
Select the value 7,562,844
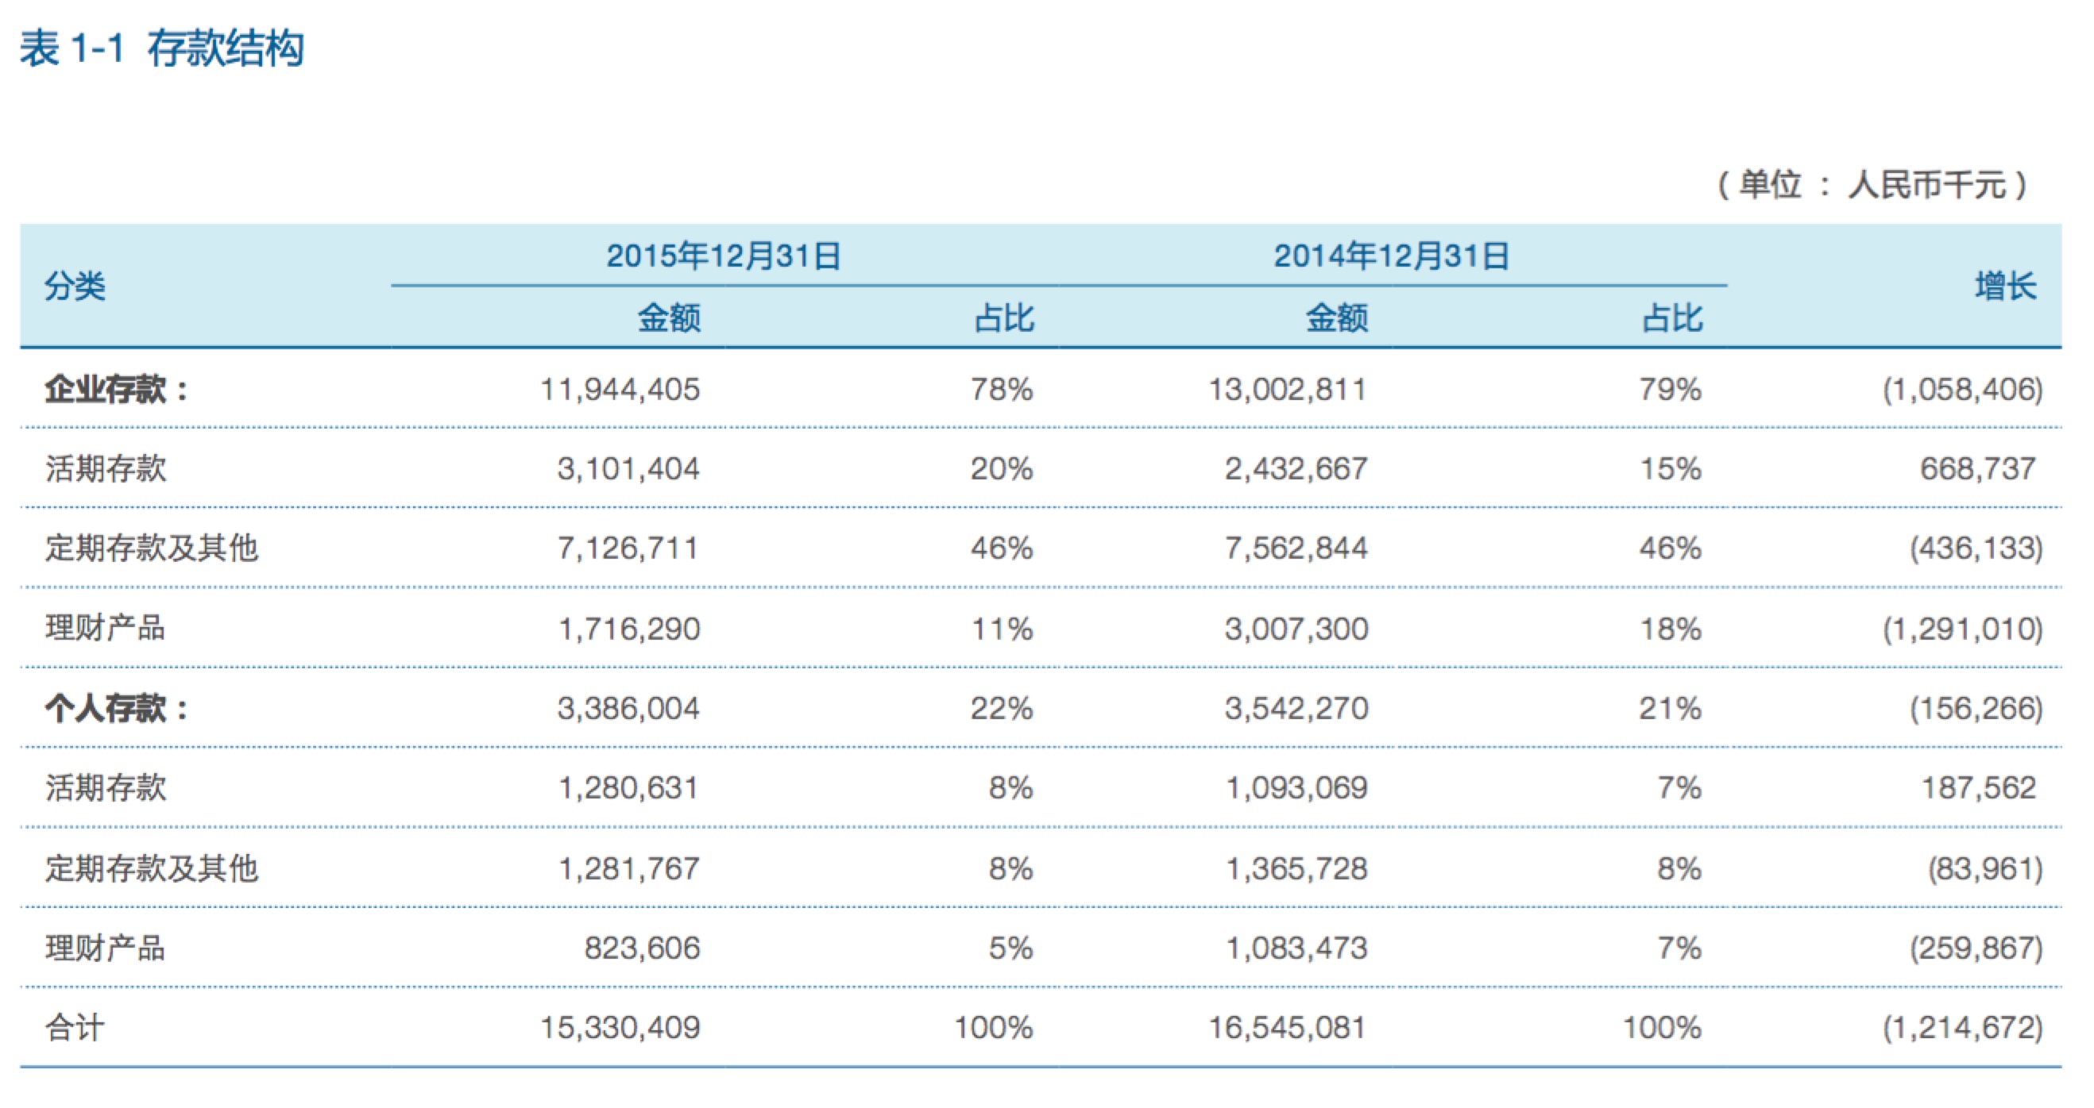(x=1296, y=549)
